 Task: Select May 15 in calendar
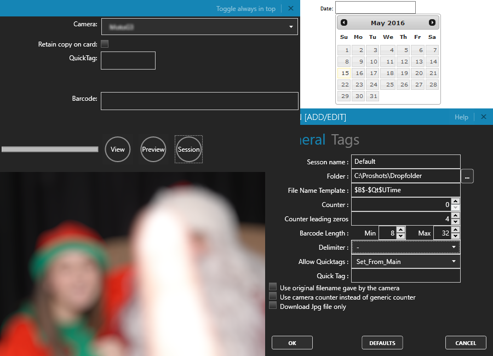tap(344, 73)
